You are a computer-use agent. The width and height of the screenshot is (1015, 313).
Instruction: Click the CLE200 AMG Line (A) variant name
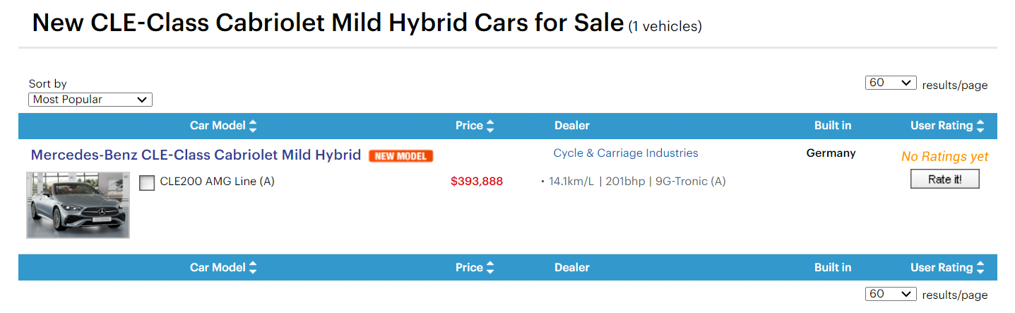(217, 182)
